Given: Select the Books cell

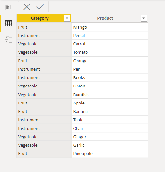Looking at the screenshot, I should (110, 77).
